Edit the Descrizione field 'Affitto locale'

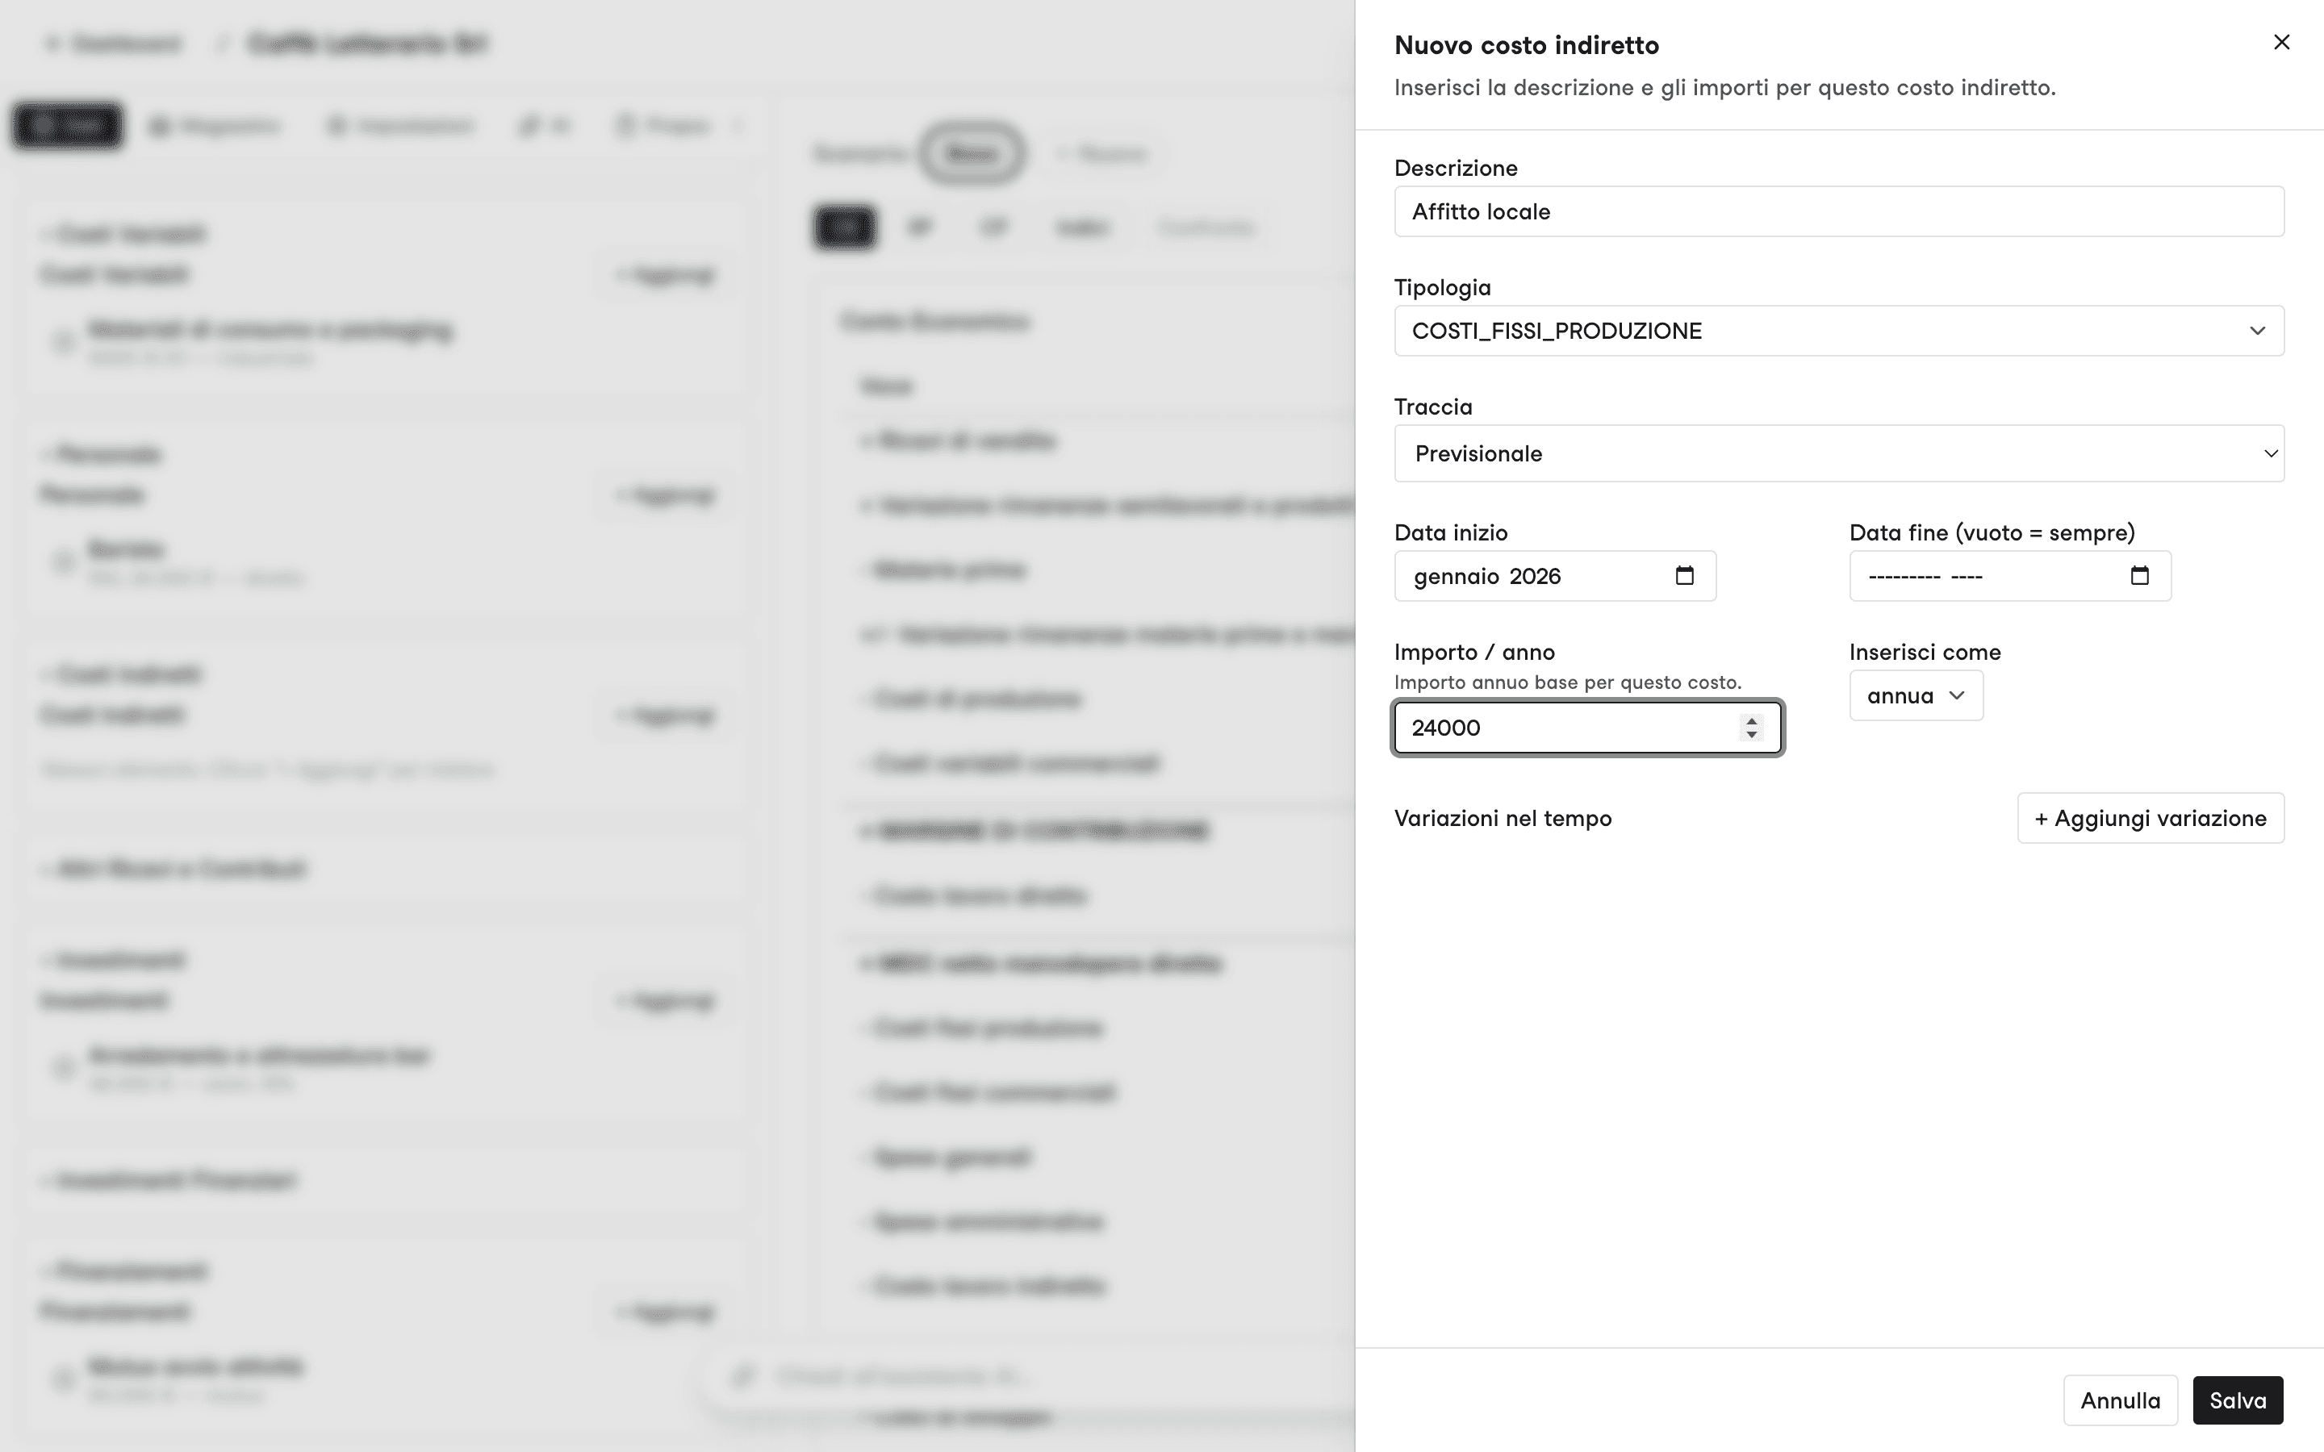(x=1838, y=211)
